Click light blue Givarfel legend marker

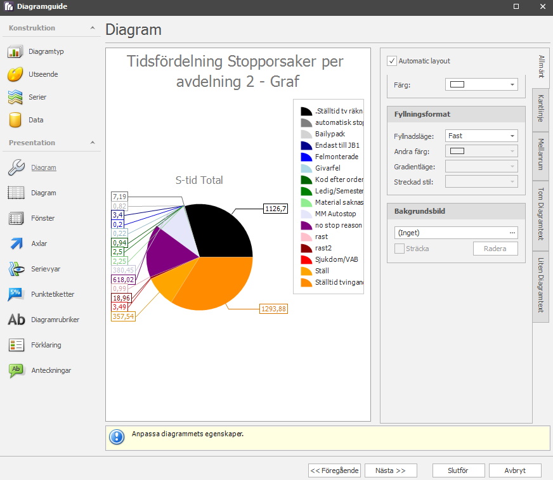click(x=306, y=168)
